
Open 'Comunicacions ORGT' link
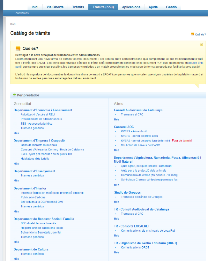[135, 247]
